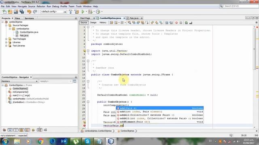Switch to the Design view
The image size is (259, 145).
(x=93, y=23)
